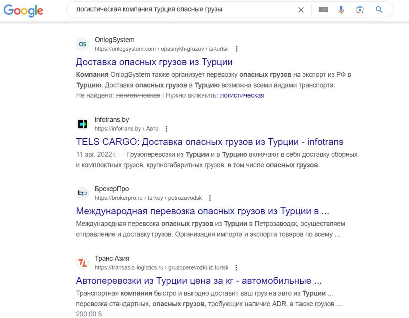Viewport: 409px width, 318px height.
Task: Activate voice search with the microphone icon
Action: pos(341,10)
